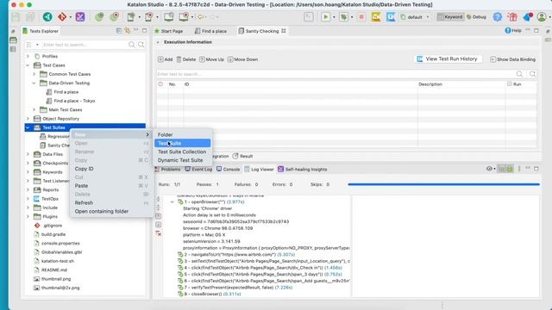The height and width of the screenshot is (310, 552).
Task: Toggle the eye visibility icon in Log Viewer
Action: coord(489,169)
